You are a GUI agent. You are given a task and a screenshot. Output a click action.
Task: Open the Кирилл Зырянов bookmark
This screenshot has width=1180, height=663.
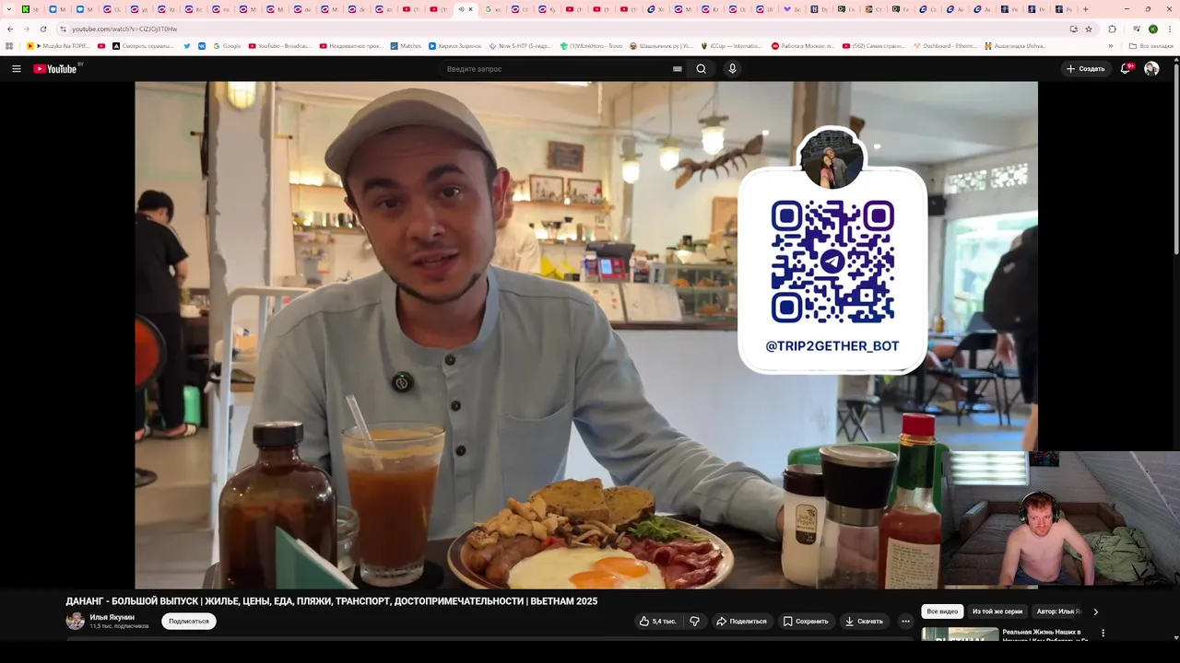[455, 45]
